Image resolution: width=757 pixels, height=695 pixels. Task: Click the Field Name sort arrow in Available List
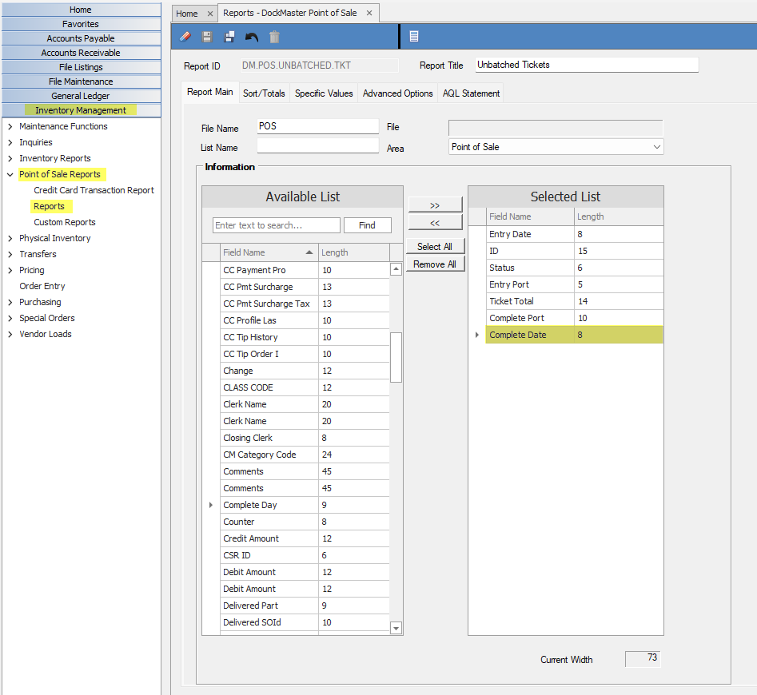coord(309,252)
